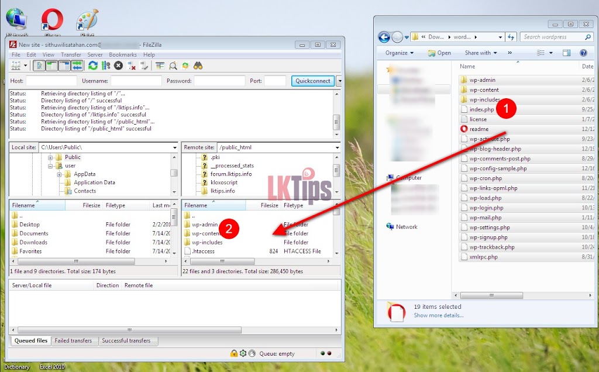Click Explorer Forward navigation button
Viewport: 599px width, 372px height.
pos(397,37)
